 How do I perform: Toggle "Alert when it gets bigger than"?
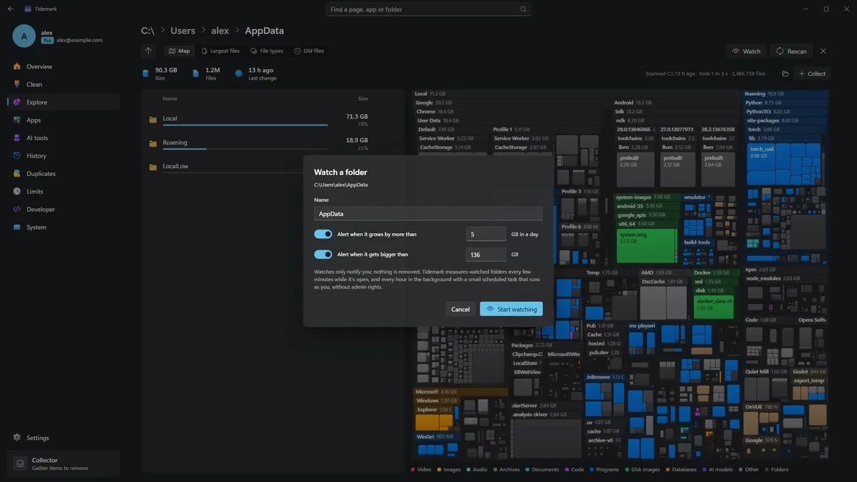coord(323,254)
